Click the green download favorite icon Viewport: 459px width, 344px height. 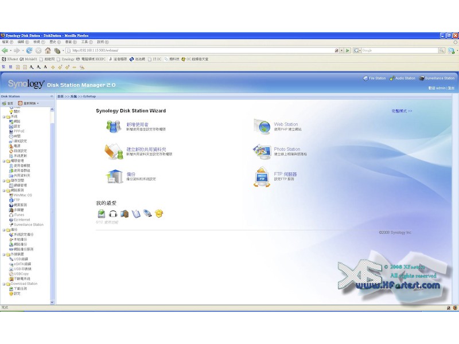pos(102,214)
